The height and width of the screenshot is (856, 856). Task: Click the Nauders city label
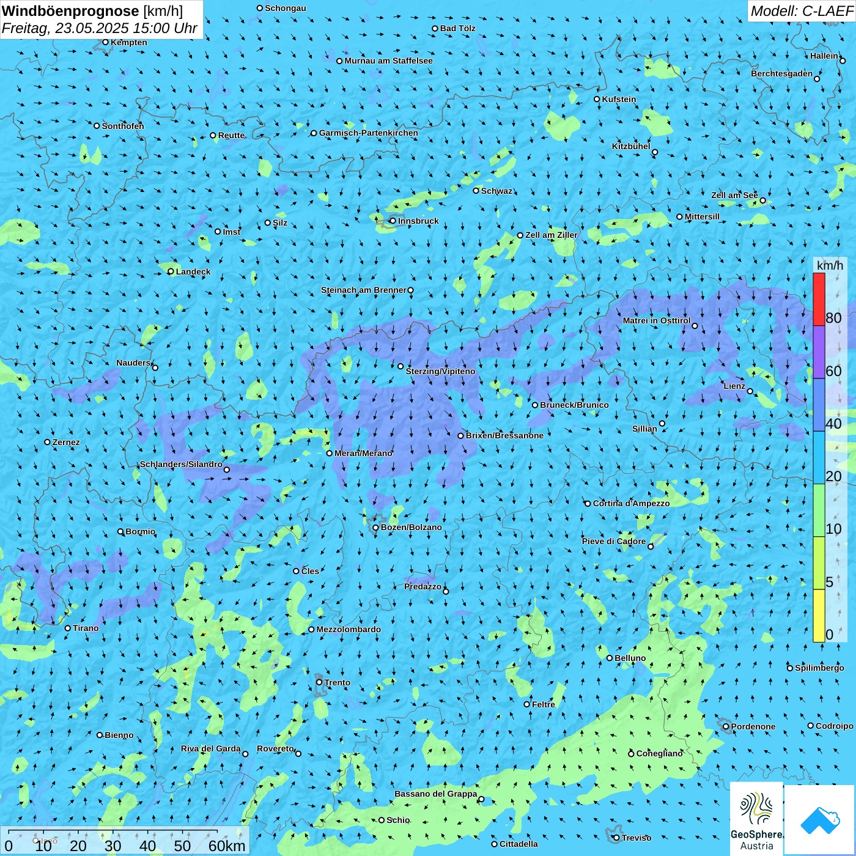133,363
